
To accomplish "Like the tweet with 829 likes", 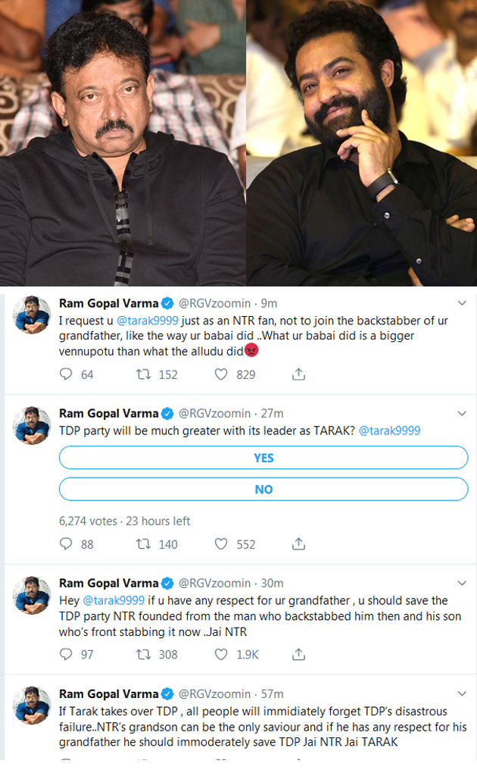I will tap(220, 374).
